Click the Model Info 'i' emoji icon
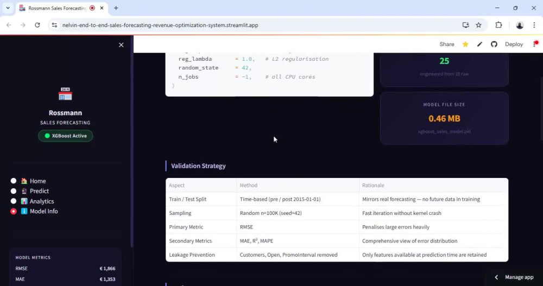This screenshot has height=286, width=543. tap(24, 211)
